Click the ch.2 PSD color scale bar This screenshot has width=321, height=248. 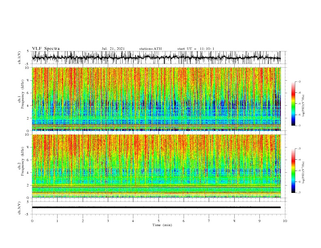point(293,171)
